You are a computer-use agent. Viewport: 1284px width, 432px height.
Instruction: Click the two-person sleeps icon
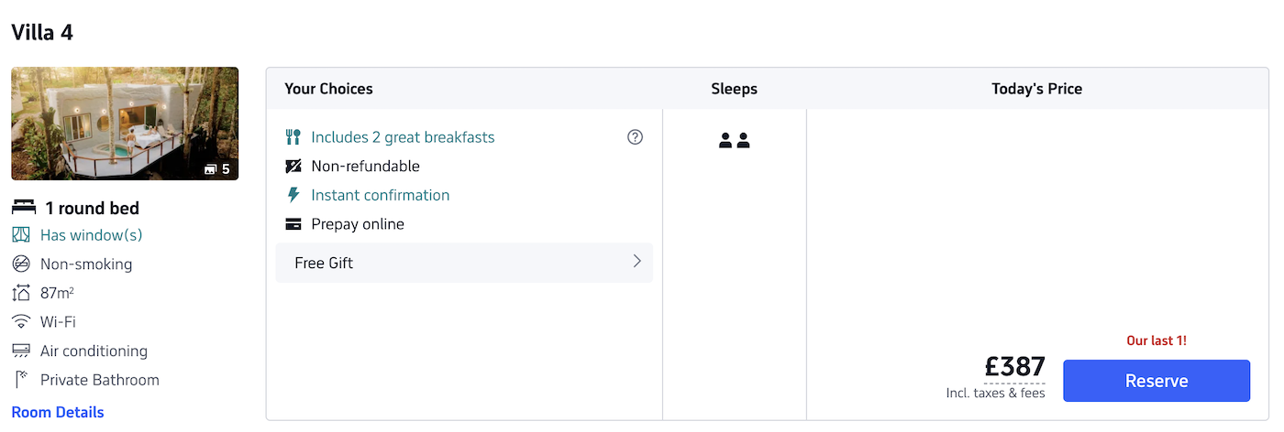click(x=735, y=141)
